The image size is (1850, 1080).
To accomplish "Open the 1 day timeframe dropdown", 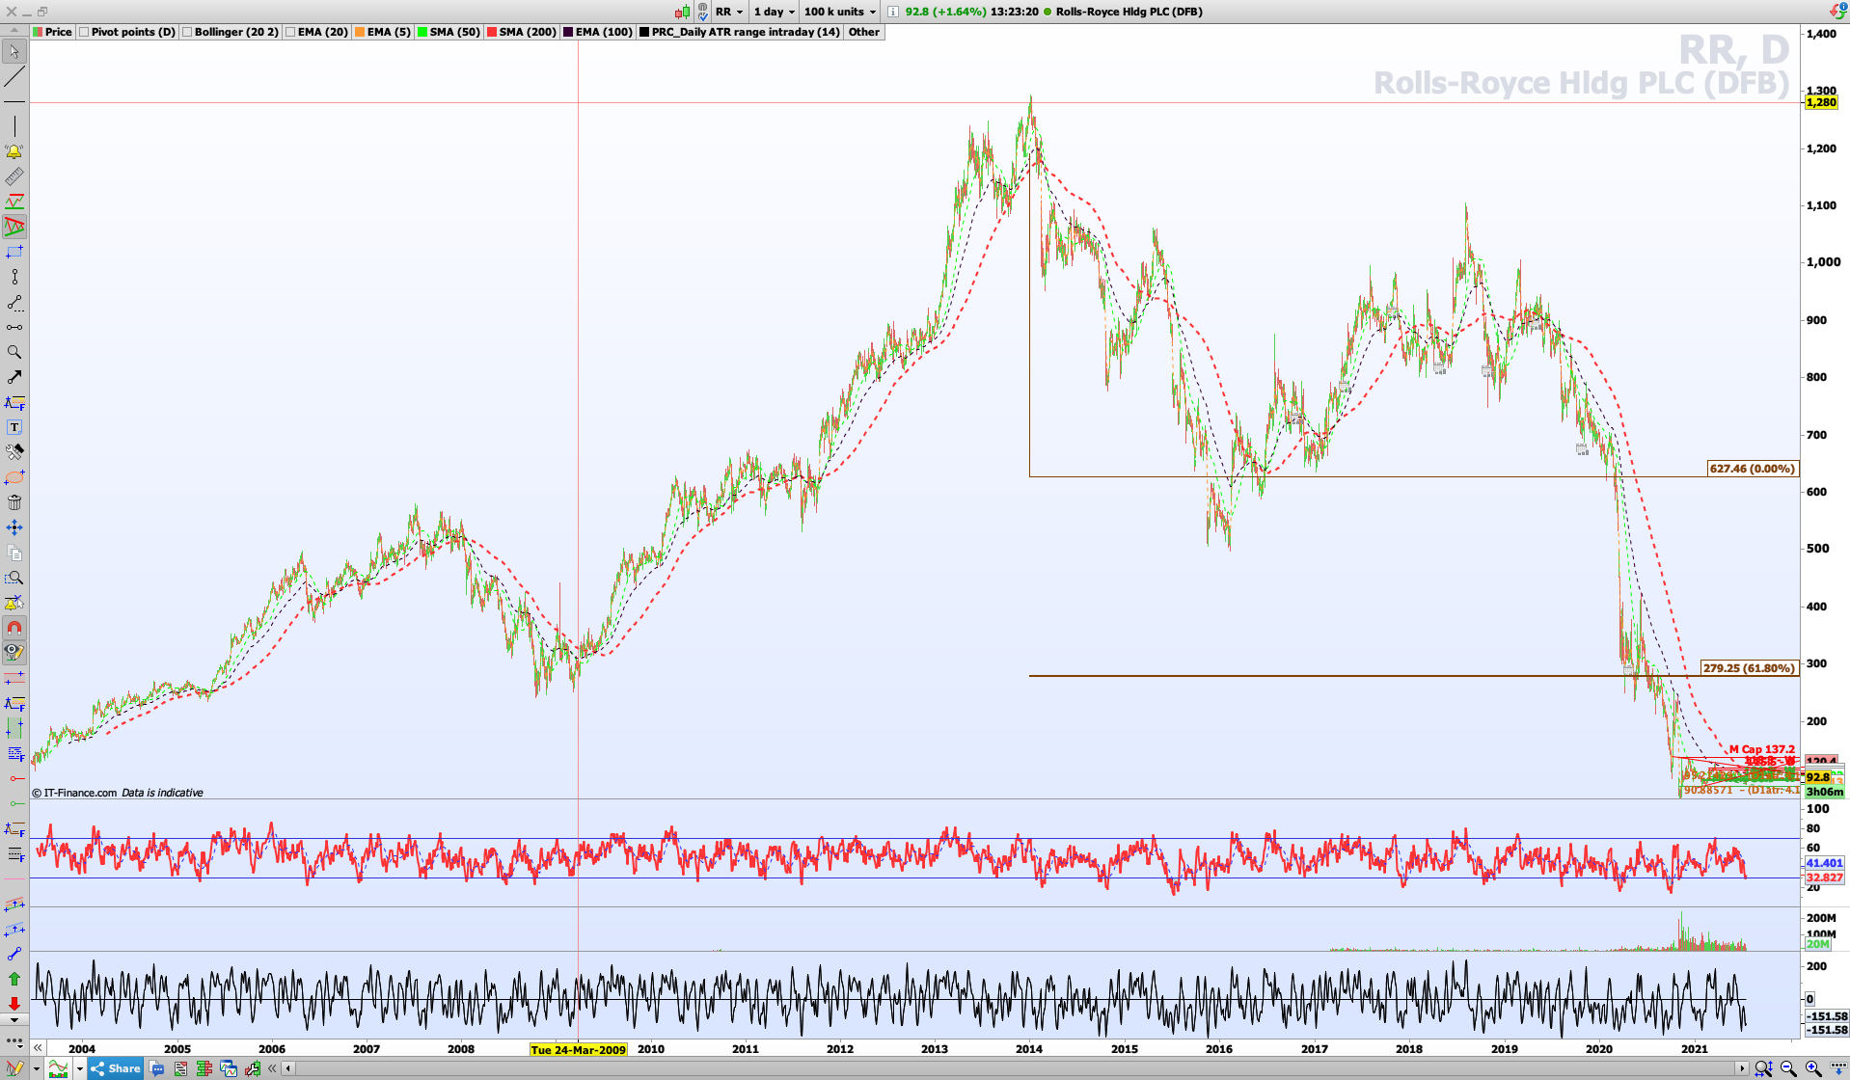I will [x=775, y=12].
